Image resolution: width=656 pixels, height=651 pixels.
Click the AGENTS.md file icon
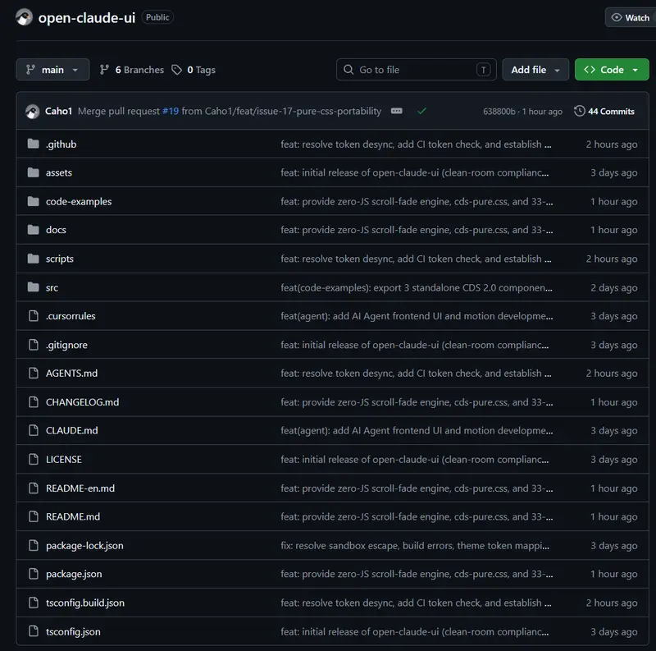[33, 374]
